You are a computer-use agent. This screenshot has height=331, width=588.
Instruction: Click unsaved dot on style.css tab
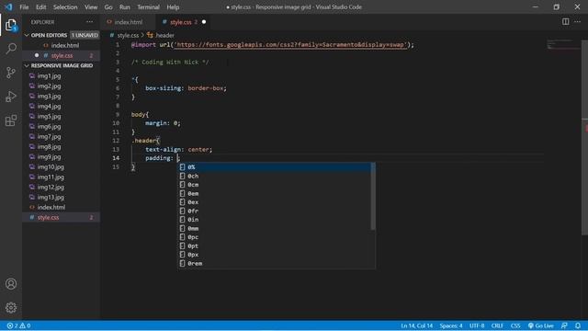[204, 22]
